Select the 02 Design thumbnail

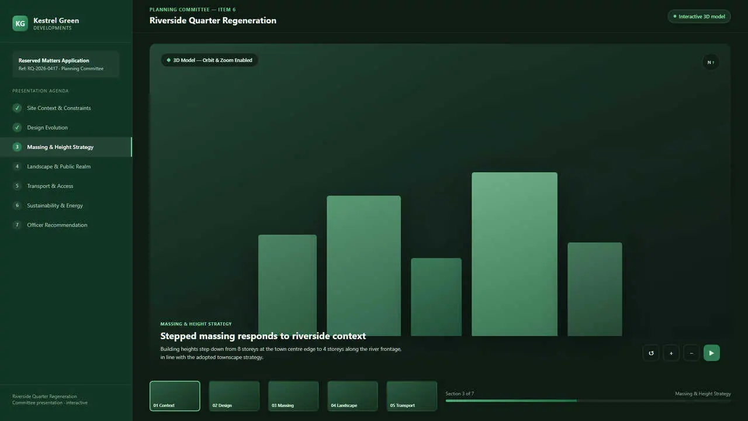click(x=234, y=396)
